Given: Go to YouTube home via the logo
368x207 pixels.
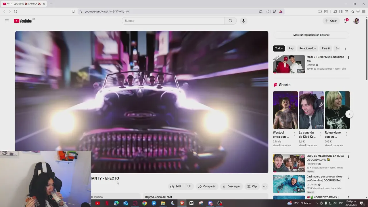Looking at the screenshot, I should click(x=23, y=21).
